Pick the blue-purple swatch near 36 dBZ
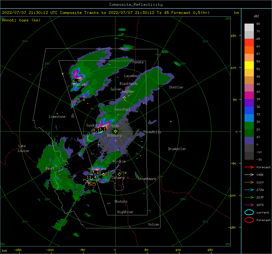 click(x=249, y=103)
